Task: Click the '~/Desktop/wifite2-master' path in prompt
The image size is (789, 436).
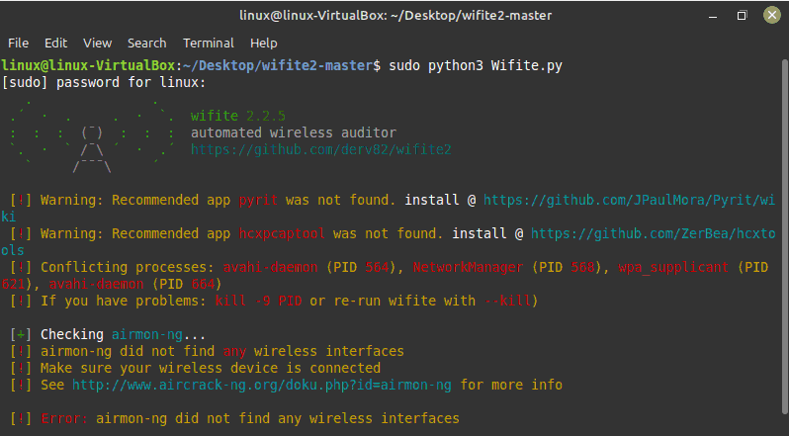Action: [278, 66]
